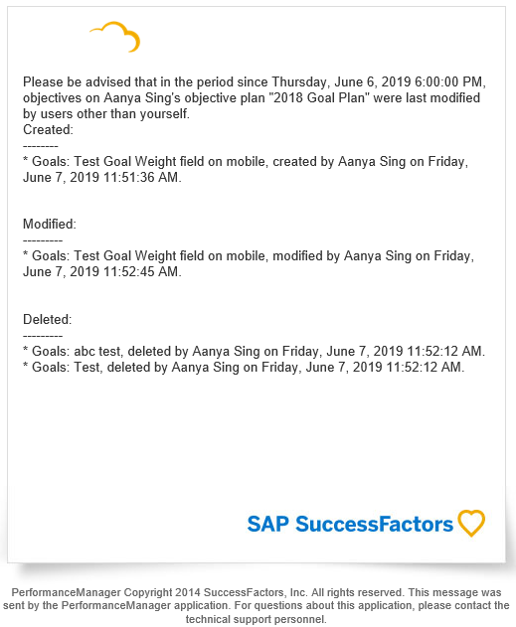Click the SAP SuccessFactors heart icon
This screenshot has width=516, height=627.
tap(471, 523)
